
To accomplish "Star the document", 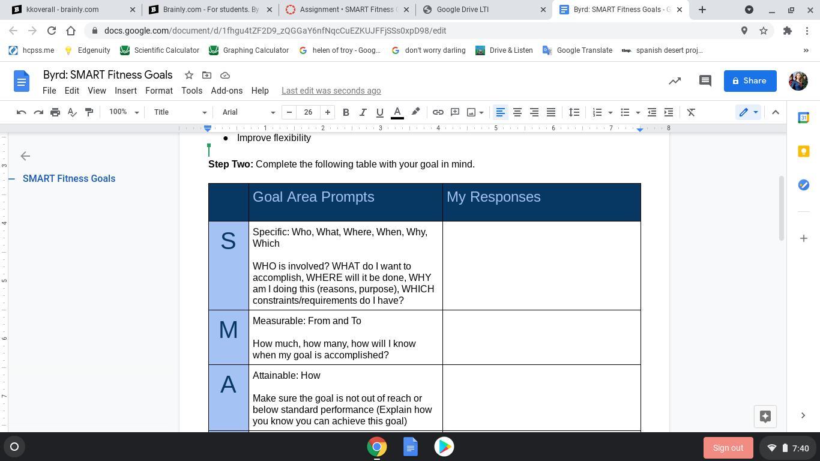I will 189,75.
